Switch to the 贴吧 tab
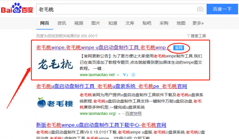 click(147, 23)
